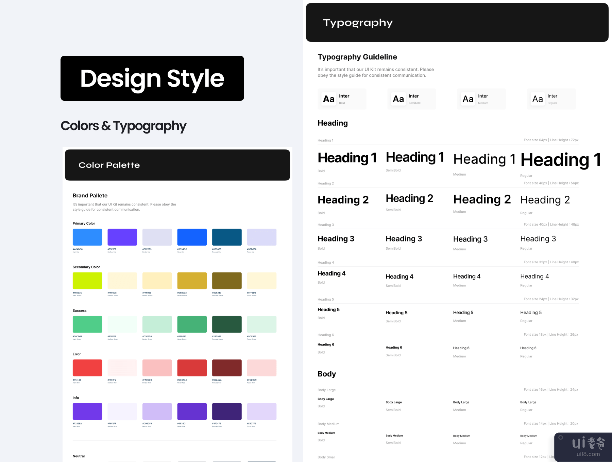Select the Main Red #F14141 error swatch

(x=87, y=368)
